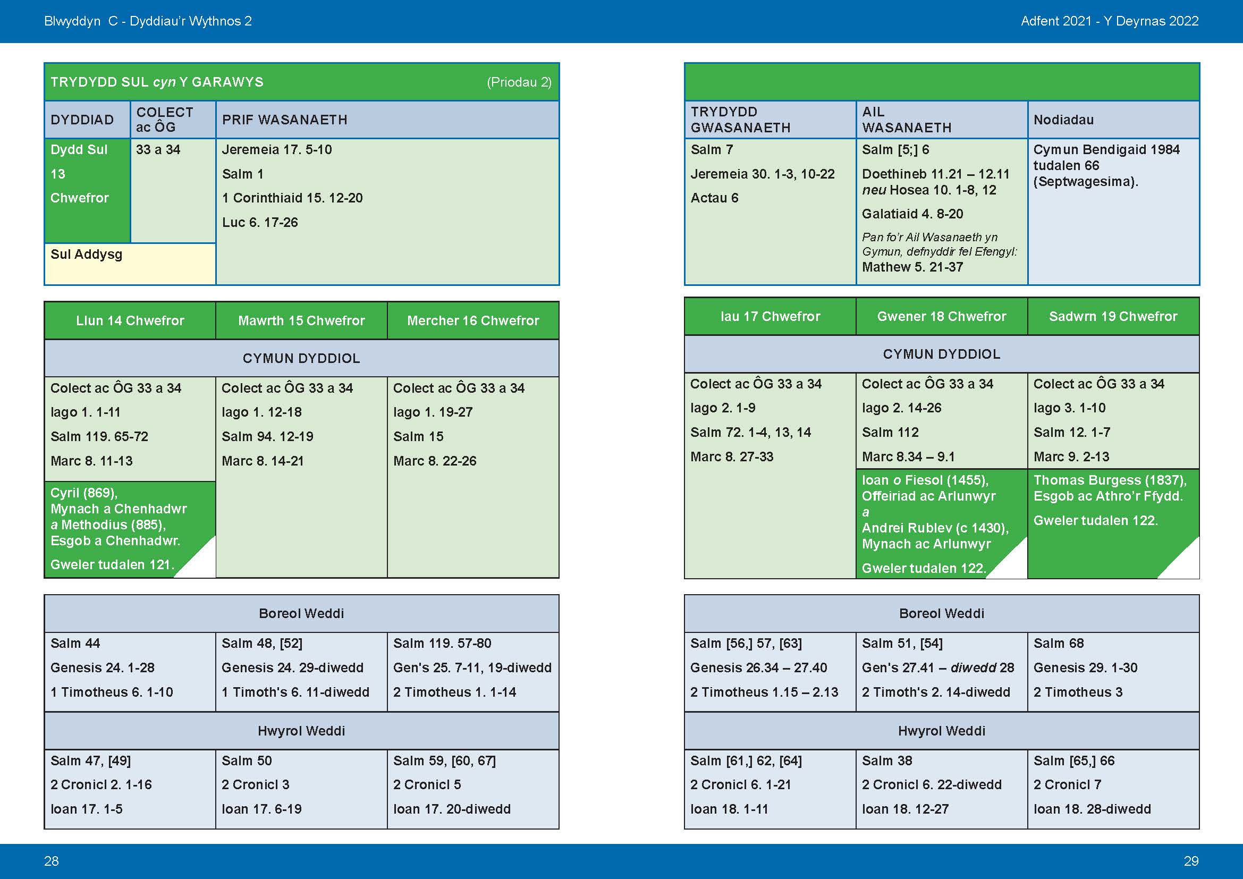Click the Jeremeia 17. 5-10 reading
Viewport: 1243px width, 879px height.
click(277, 149)
